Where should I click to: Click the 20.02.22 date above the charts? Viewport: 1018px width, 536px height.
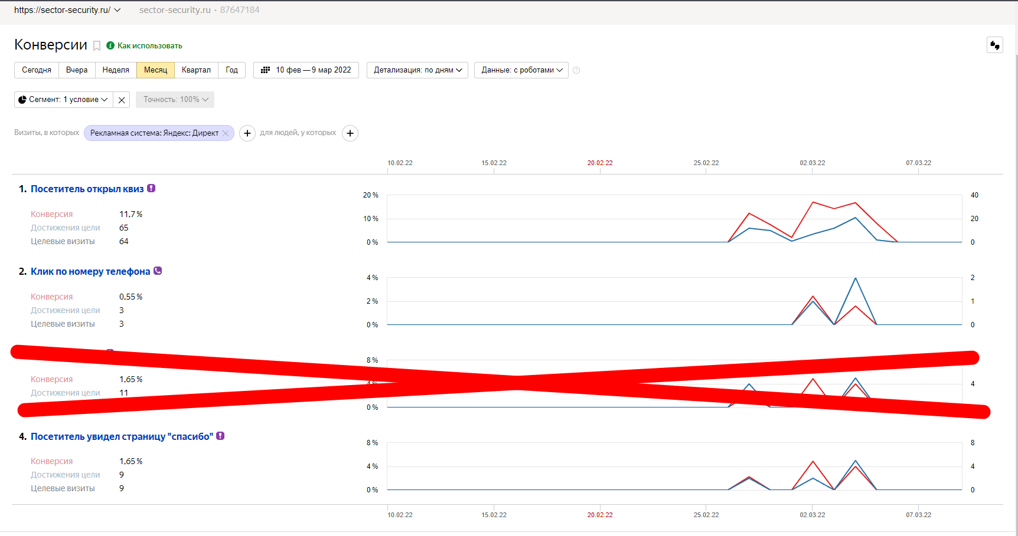coord(600,163)
